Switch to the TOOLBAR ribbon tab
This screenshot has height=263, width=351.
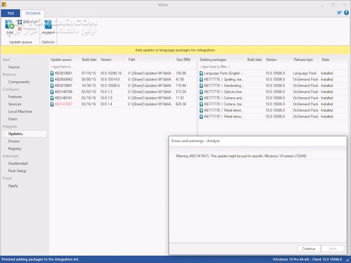click(x=32, y=13)
